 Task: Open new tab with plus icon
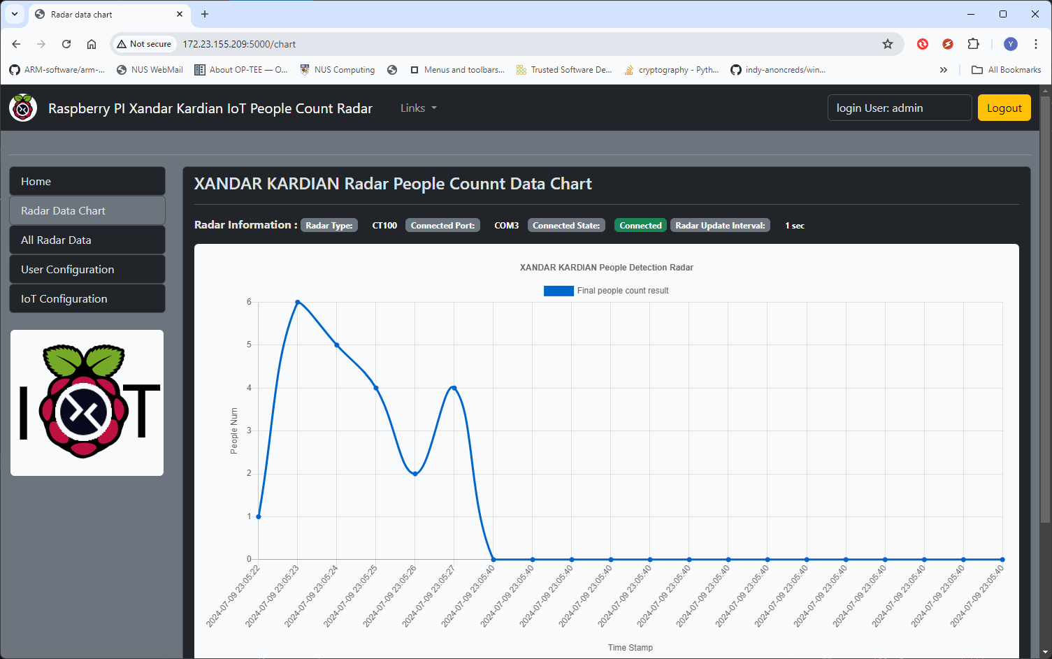[205, 14]
